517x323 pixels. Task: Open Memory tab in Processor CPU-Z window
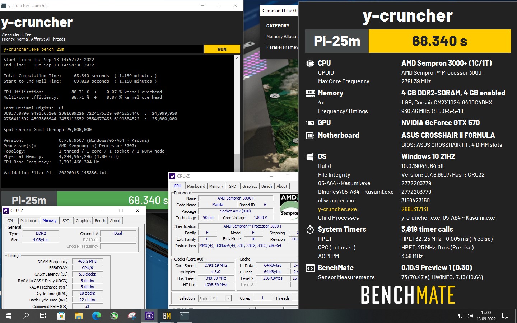(216, 186)
